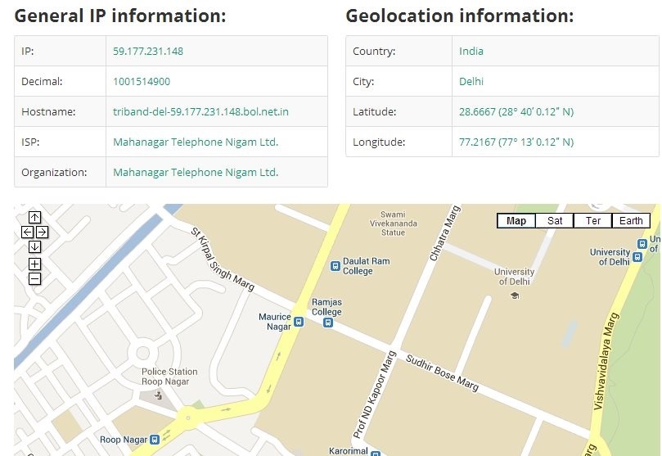Click the bus stop icon right of University of Delhi label

tap(637, 257)
